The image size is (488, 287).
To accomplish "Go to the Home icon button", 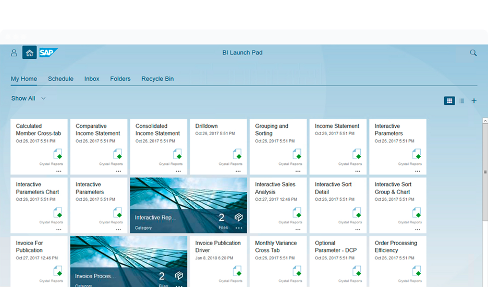I will point(30,53).
